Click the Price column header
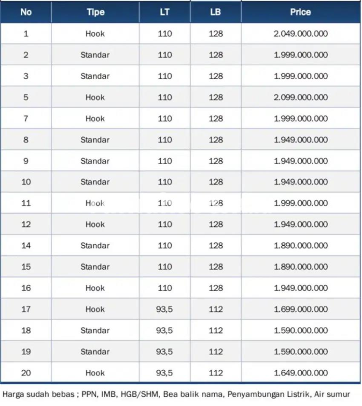This screenshot has width=362, height=406. tap(301, 12)
